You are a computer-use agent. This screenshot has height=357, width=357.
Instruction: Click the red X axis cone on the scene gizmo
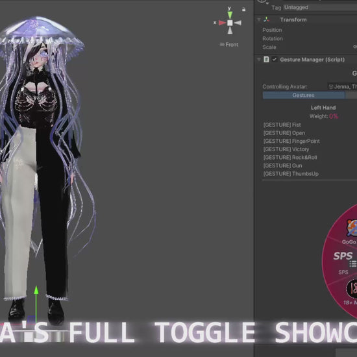tap(222, 23)
